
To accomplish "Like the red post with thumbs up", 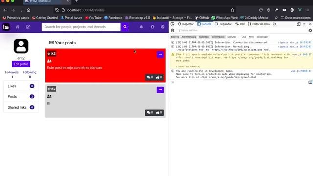I will [x=159, y=77].
